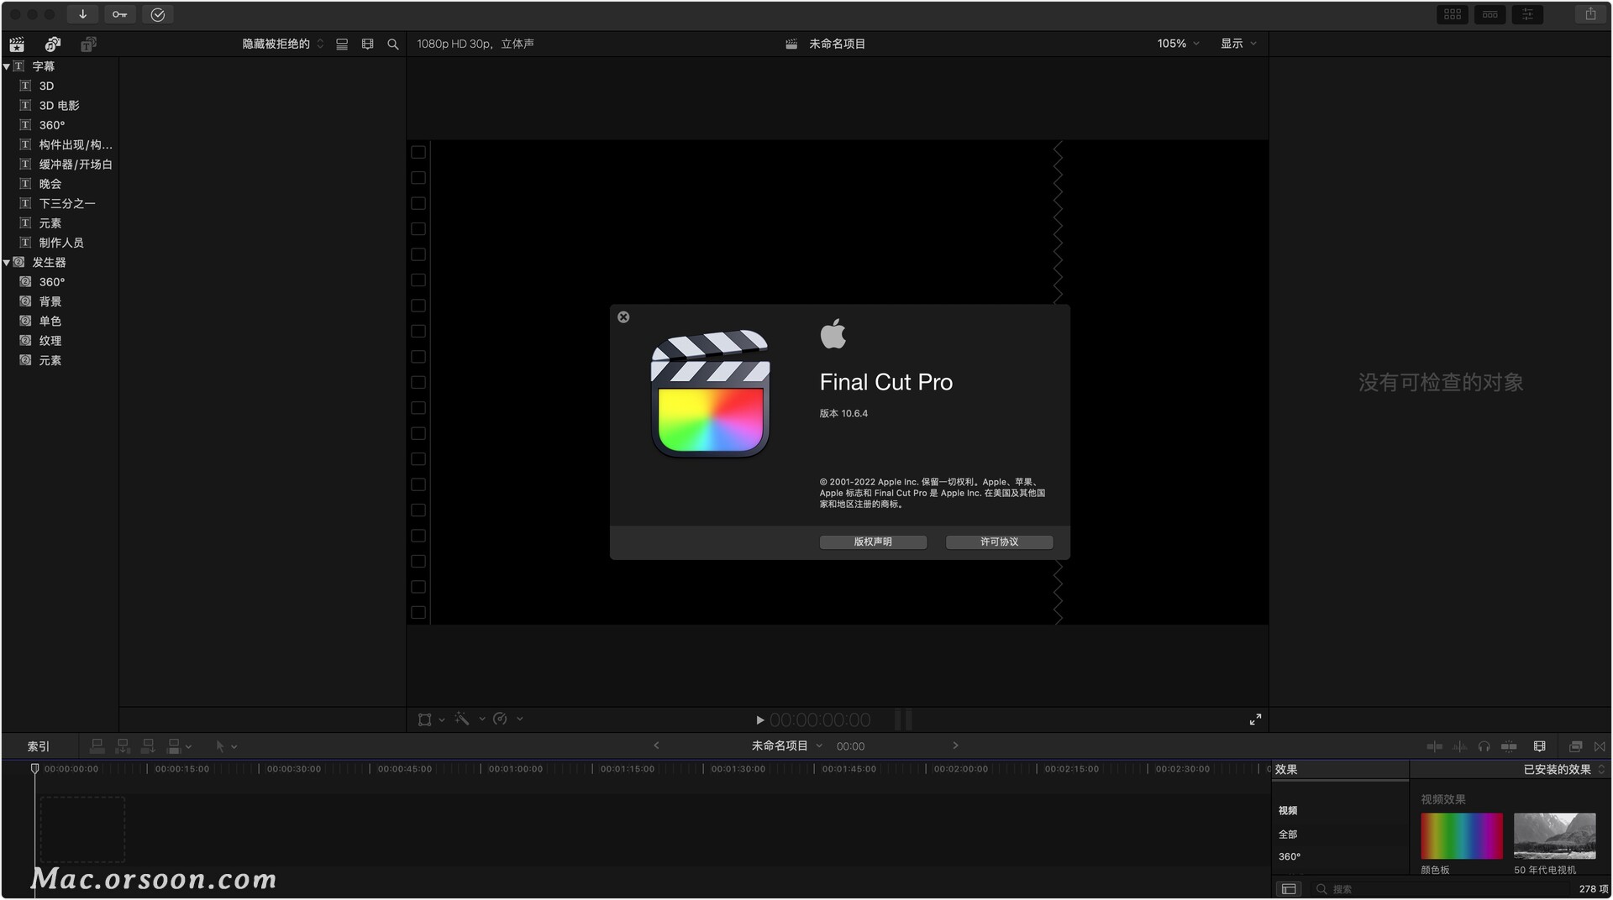
Task: Select the 360° effects category
Action: [1290, 857]
